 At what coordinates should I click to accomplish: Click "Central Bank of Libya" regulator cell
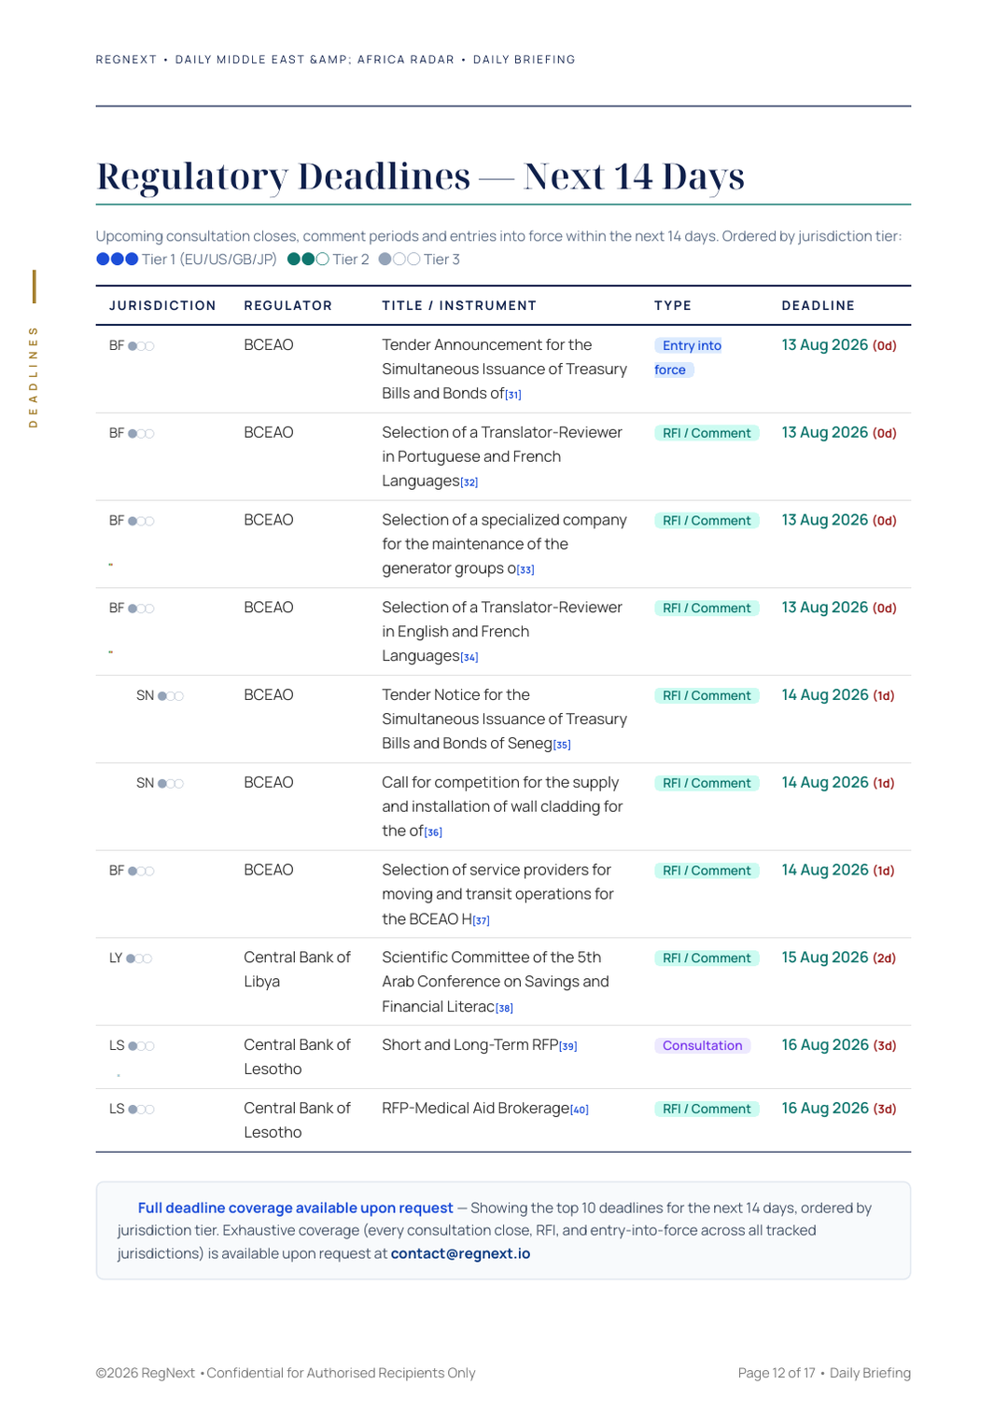click(297, 970)
